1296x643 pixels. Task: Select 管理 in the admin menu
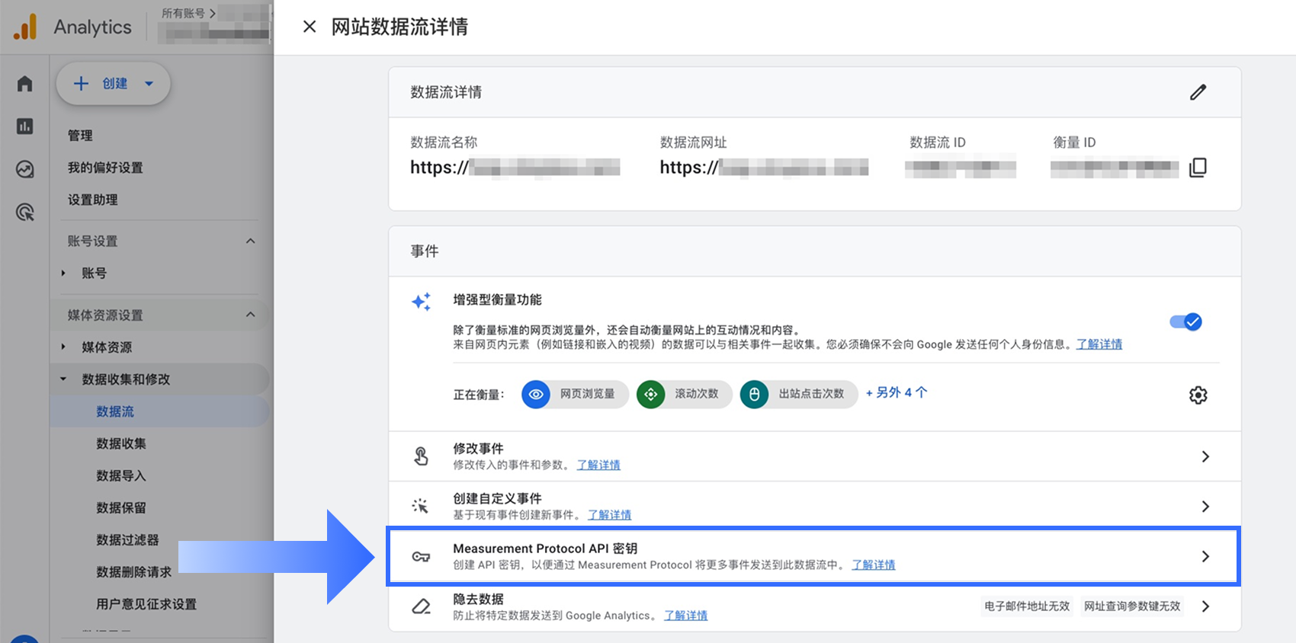[80, 136]
